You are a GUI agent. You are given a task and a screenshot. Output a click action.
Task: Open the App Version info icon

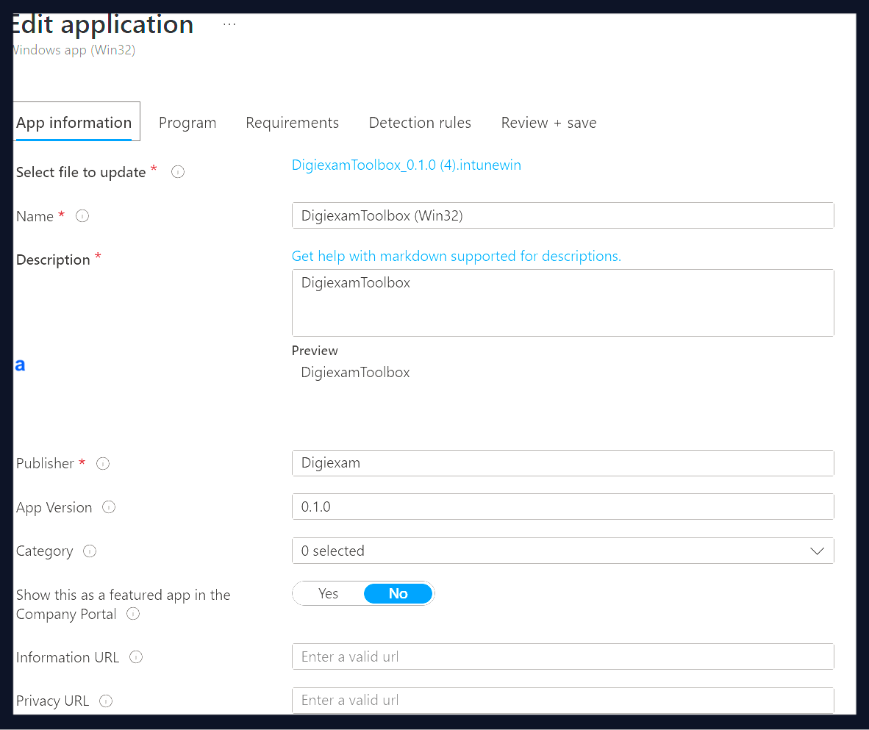108,507
